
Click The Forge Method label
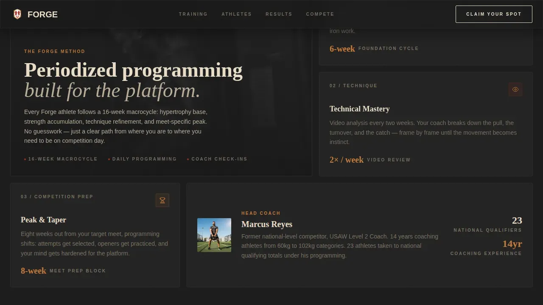[x=55, y=51]
